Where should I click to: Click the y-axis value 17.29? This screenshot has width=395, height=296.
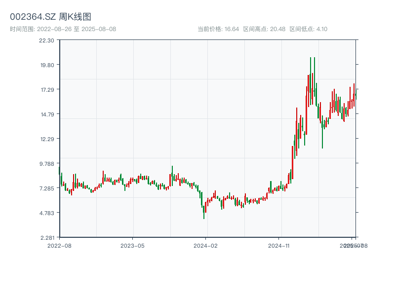(47, 90)
